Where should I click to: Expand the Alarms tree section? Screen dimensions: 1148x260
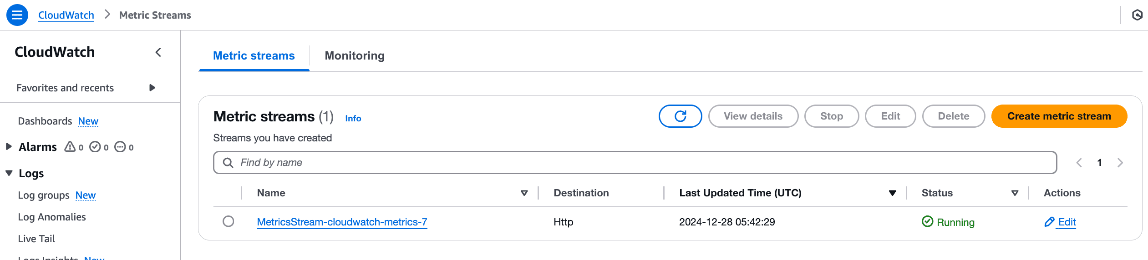coord(9,146)
